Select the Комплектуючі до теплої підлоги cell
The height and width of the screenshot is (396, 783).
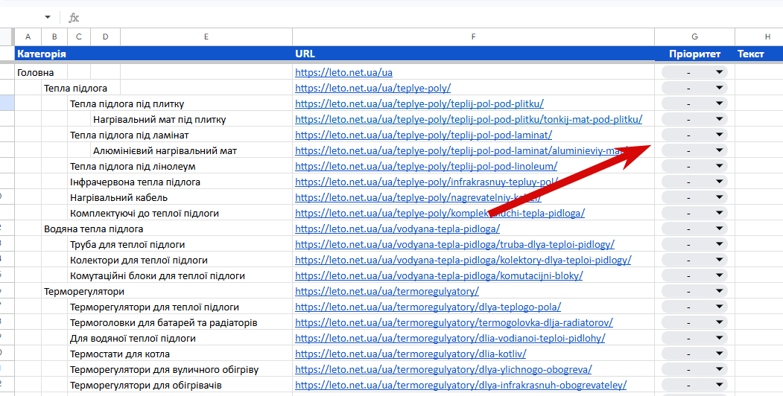(x=145, y=214)
